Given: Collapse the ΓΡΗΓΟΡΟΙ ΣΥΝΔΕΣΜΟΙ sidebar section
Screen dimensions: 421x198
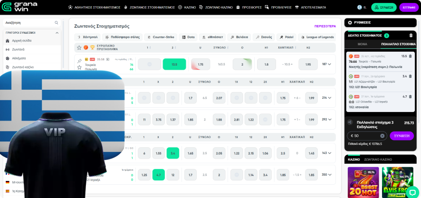Looking at the screenshot, I should click(x=57, y=33).
